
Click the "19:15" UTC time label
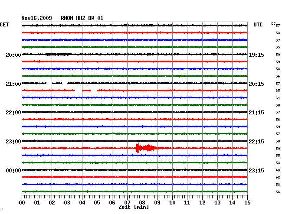click(x=256, y=55)
